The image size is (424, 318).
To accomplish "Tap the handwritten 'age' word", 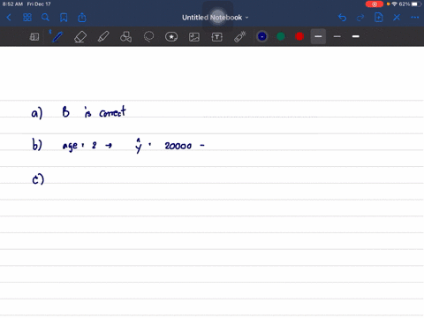I will [x=70, y=146].
